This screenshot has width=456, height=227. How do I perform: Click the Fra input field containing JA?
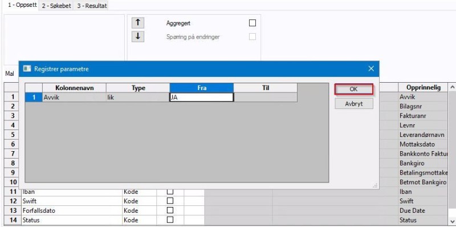click(202, 97)
